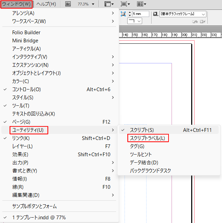The height and width of the screenshot is (223, 222).
Task: Click the 5 mm value field
Action: coord(140,14)
